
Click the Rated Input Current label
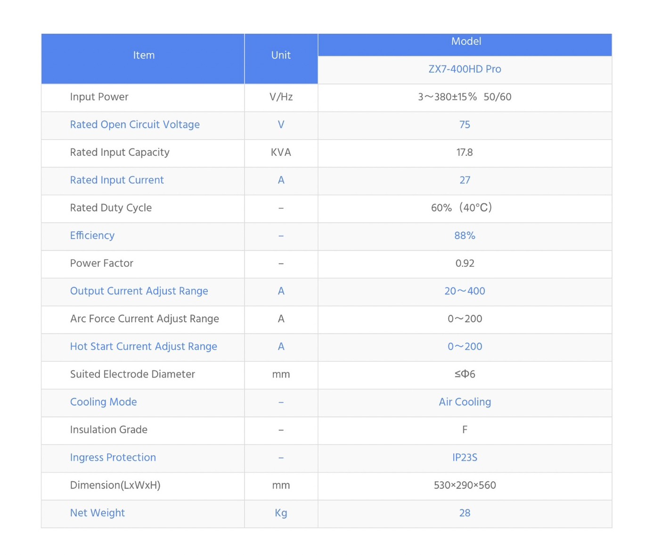pyautogui.click(x=117, y=180)
